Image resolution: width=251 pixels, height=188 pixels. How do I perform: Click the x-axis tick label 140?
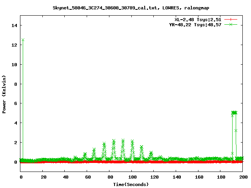coord(177,177)
